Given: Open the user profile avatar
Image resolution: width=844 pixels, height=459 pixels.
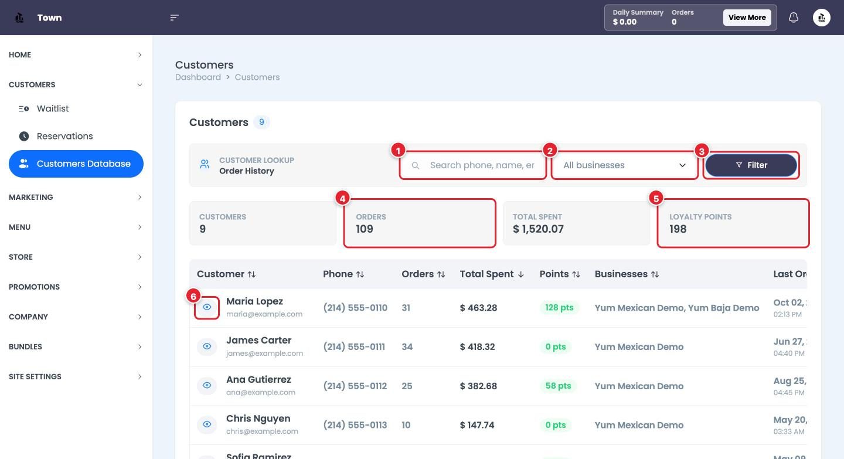Looking at the screenshot, I should [822, 18].
